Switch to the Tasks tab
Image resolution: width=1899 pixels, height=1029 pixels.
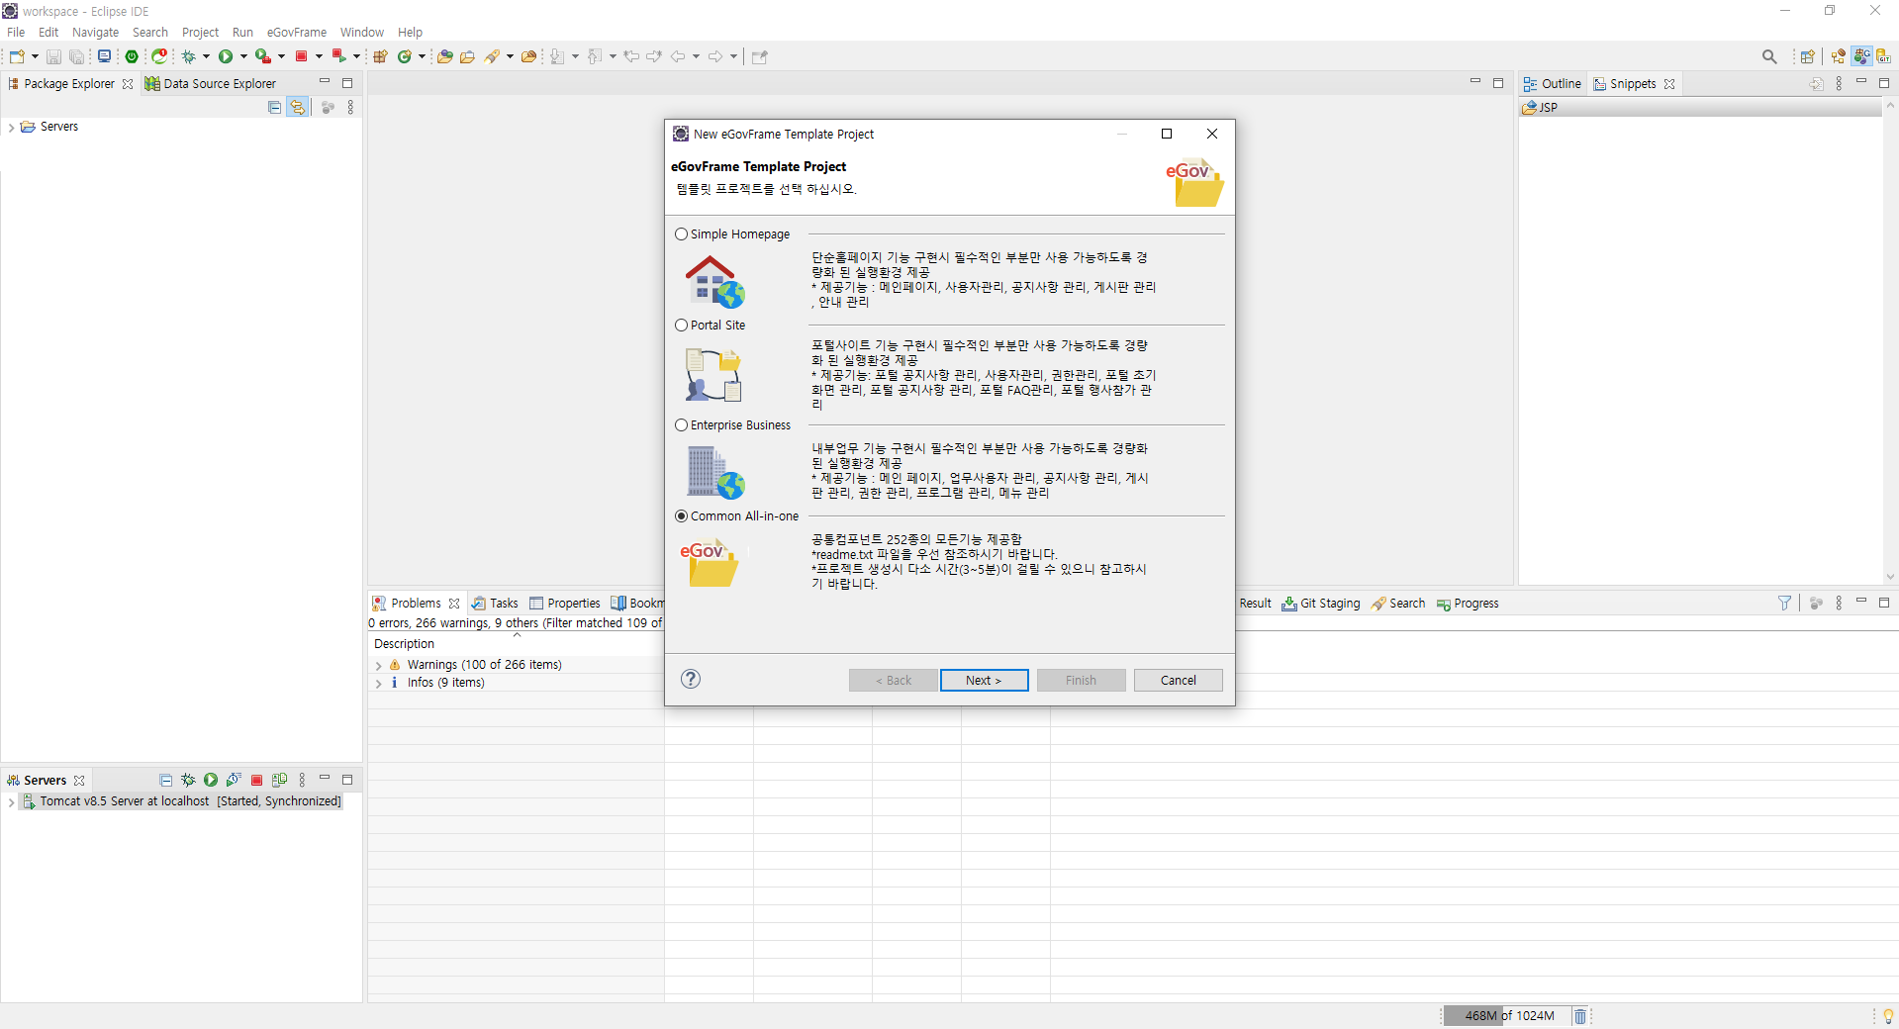pos(495,604)
